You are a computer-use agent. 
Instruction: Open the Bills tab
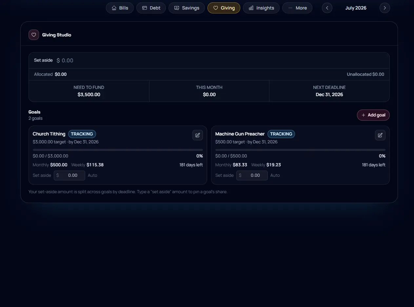pos(120,8)
